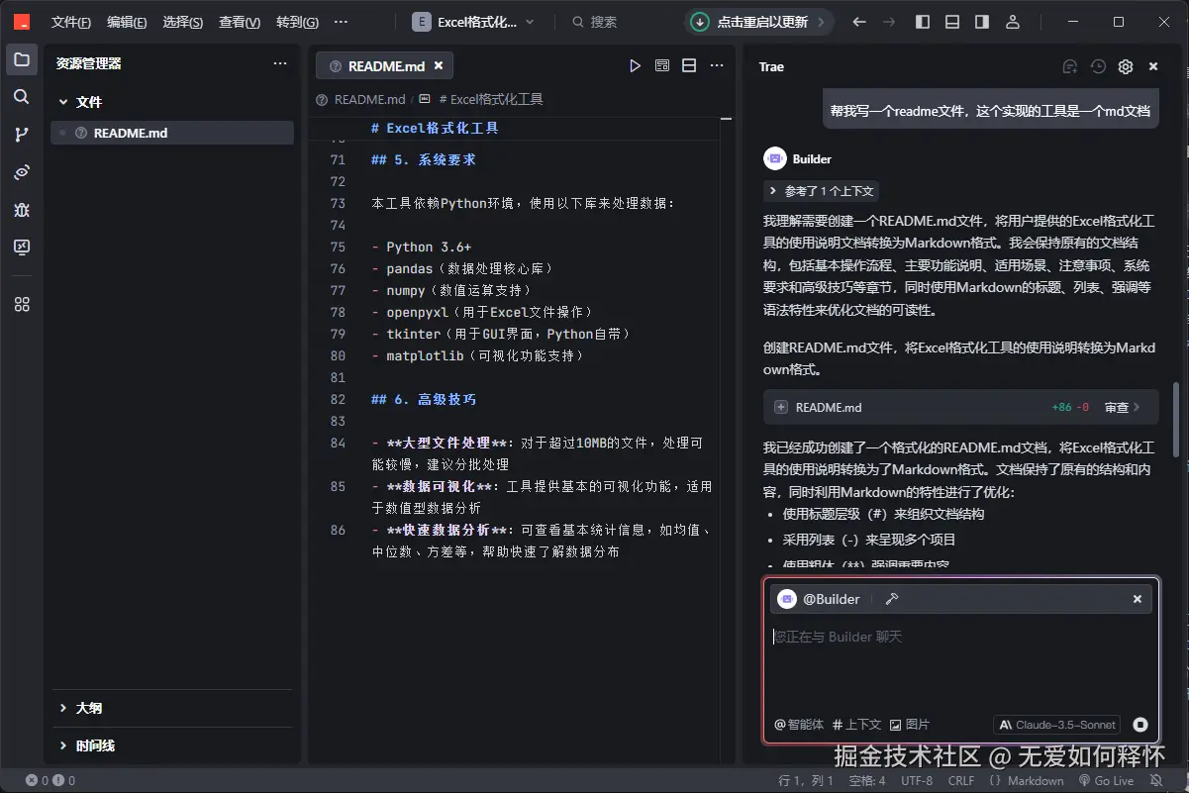Open the Explorer view in activity bar
This screenshot has height=793, width=1189.
tap(22, 59)
